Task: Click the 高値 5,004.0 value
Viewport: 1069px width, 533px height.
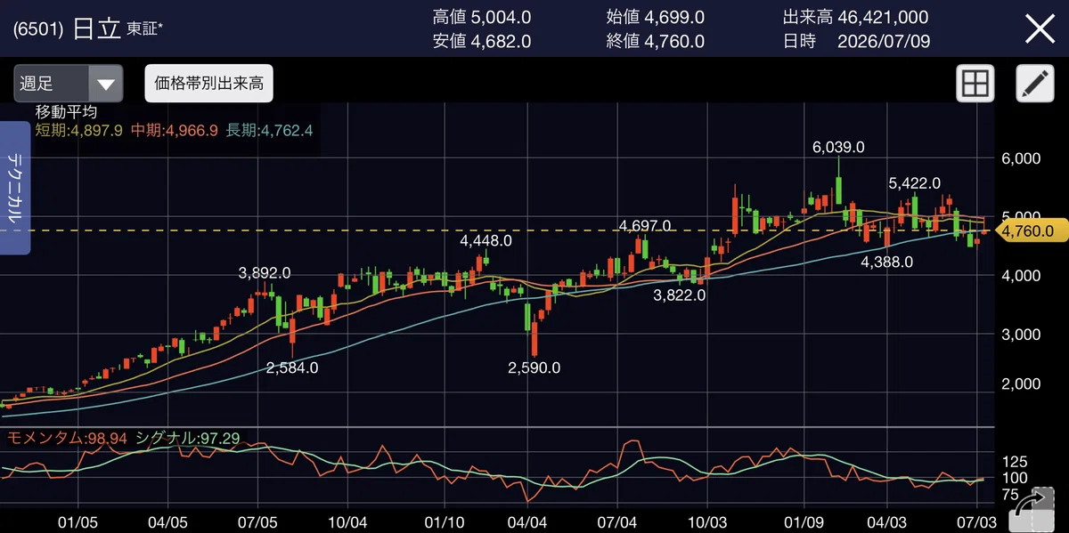Action: 482,17
